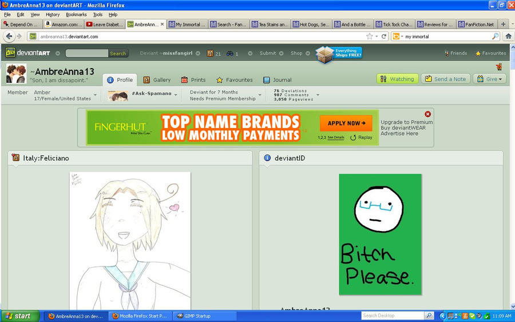Viewport: 515px width, 322px height.
Task: Click the search magnifier in browser search box
Action: click(495, 37)
